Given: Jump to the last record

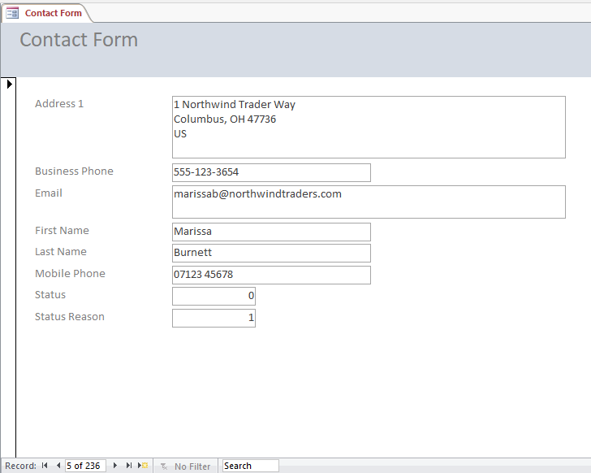Looking at the screenshot, I should 128,466.
